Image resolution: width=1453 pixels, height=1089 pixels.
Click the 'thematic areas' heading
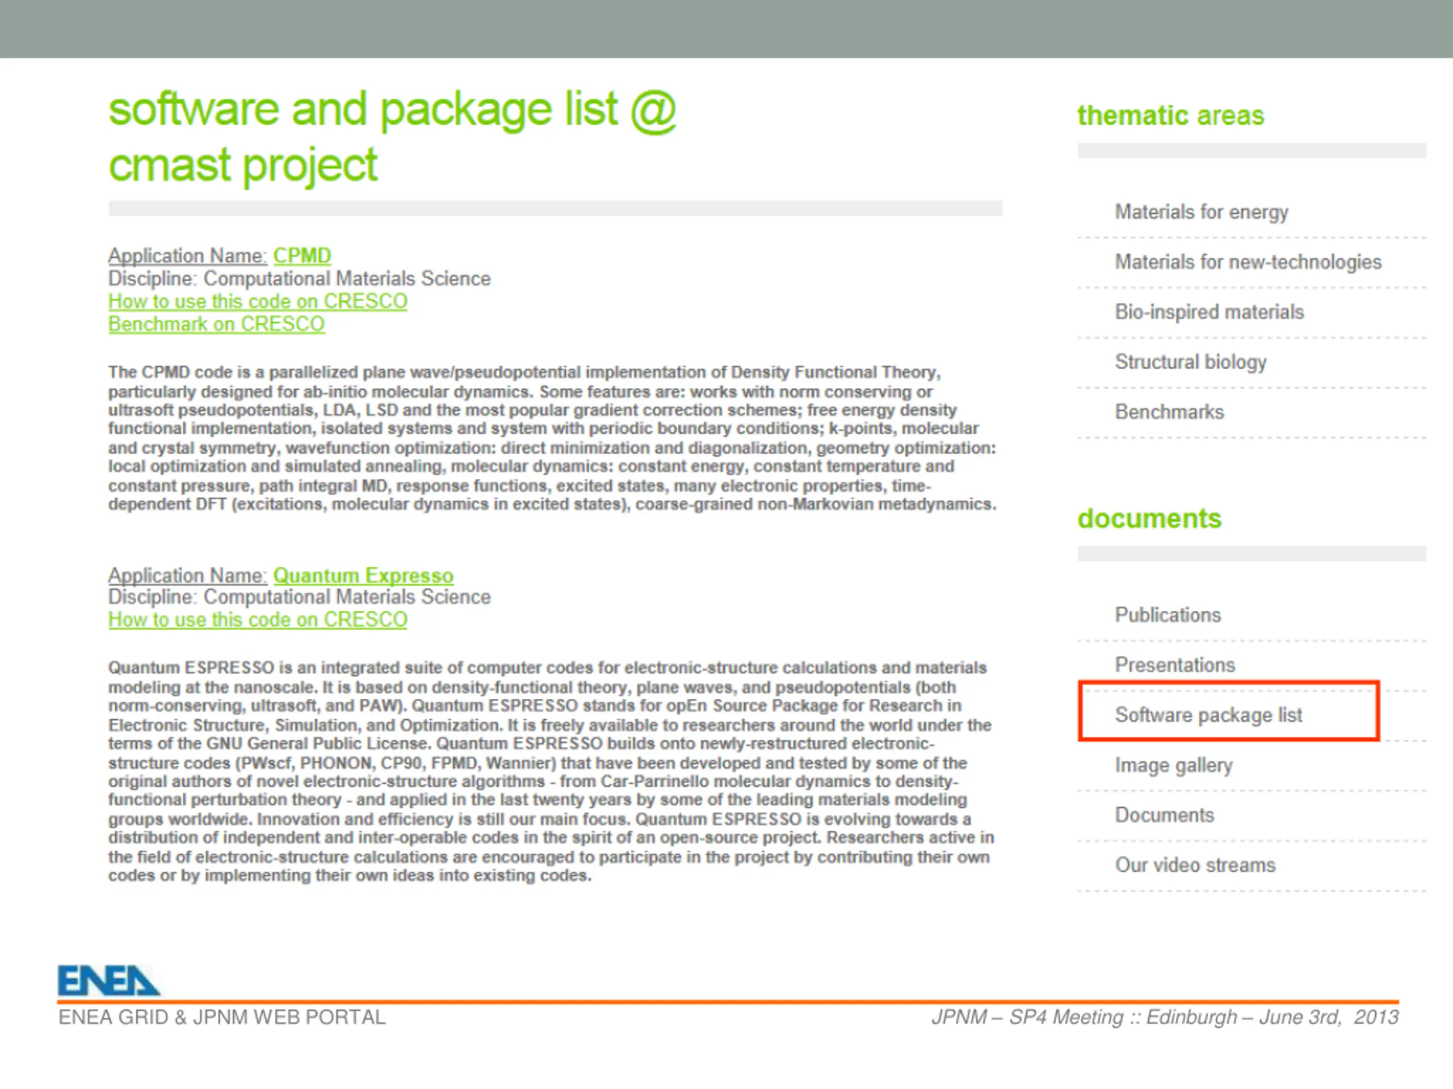[x=1170, y=116]
